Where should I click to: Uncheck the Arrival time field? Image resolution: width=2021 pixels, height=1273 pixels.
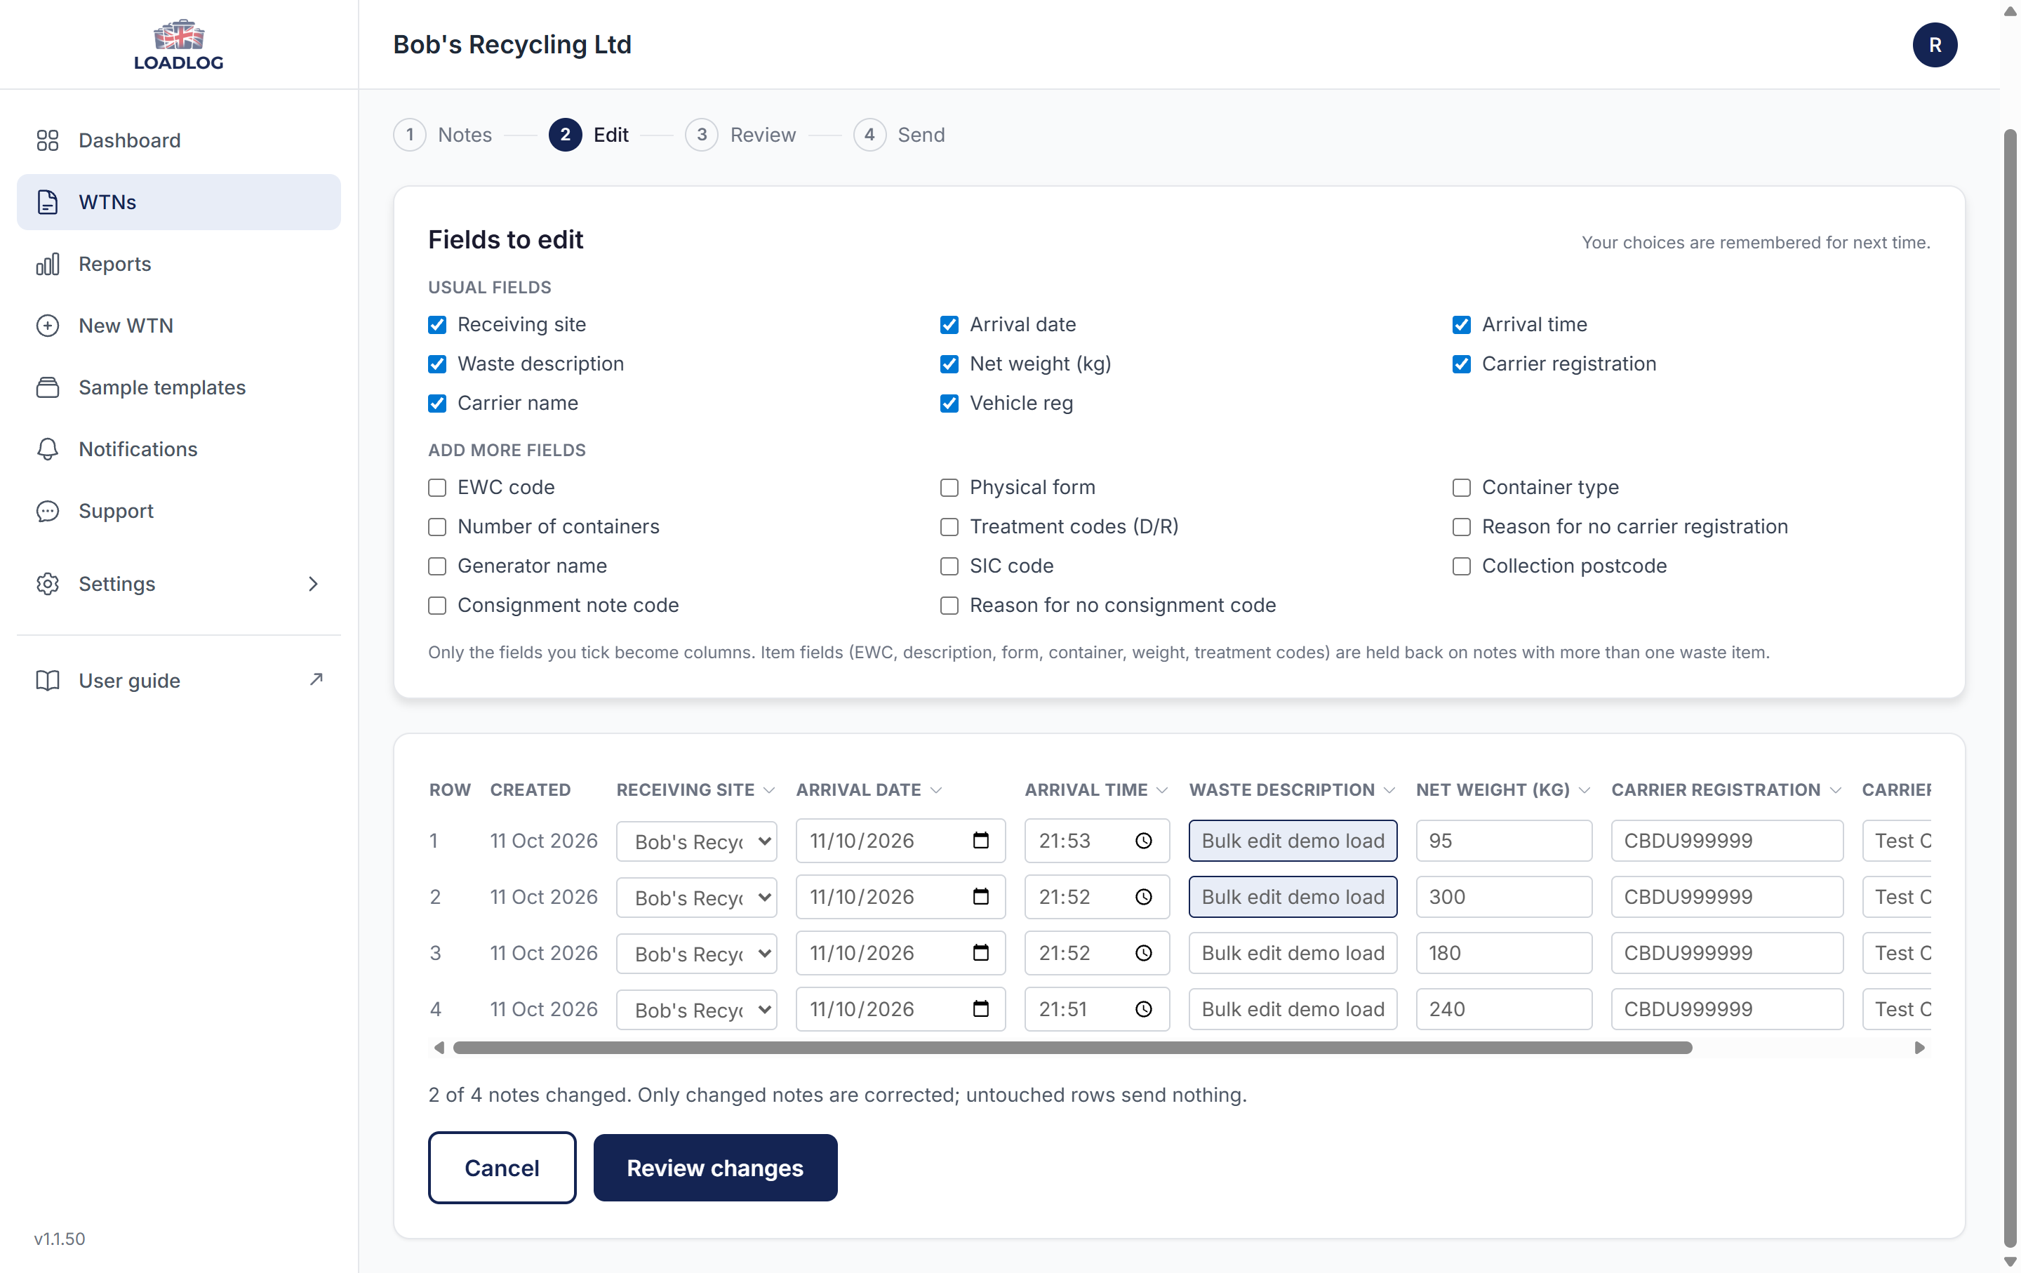[x=1461, y=325]
